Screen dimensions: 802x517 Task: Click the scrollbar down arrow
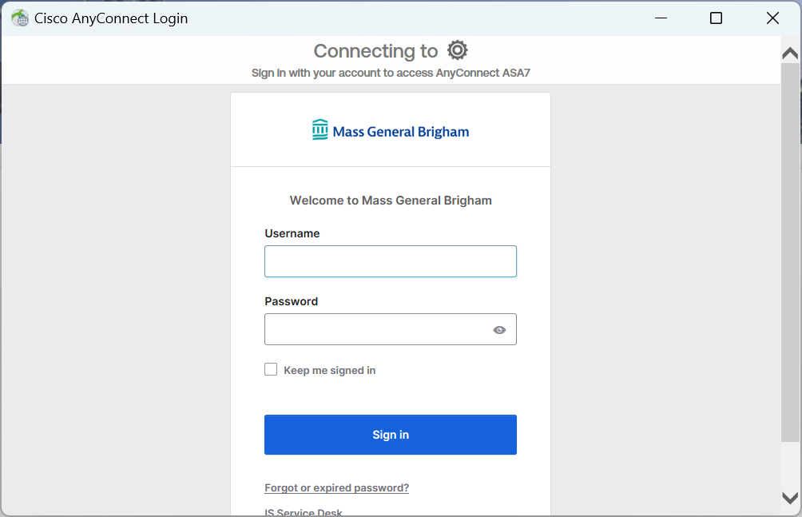pyautogui.click(x=790, y=498)
